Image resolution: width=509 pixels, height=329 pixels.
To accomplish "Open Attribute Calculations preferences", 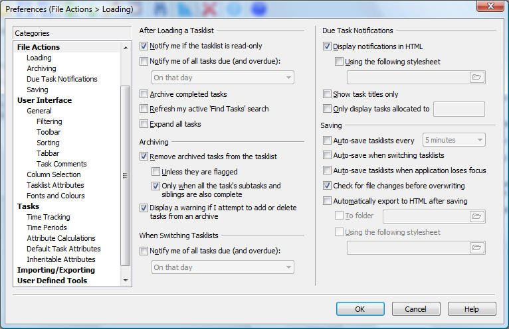I will (x=61, y=238).
